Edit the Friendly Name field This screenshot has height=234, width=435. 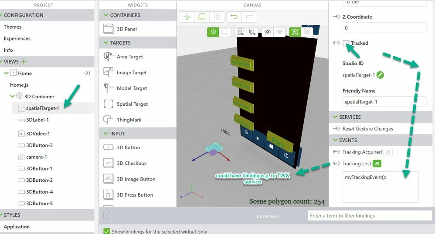384,102
